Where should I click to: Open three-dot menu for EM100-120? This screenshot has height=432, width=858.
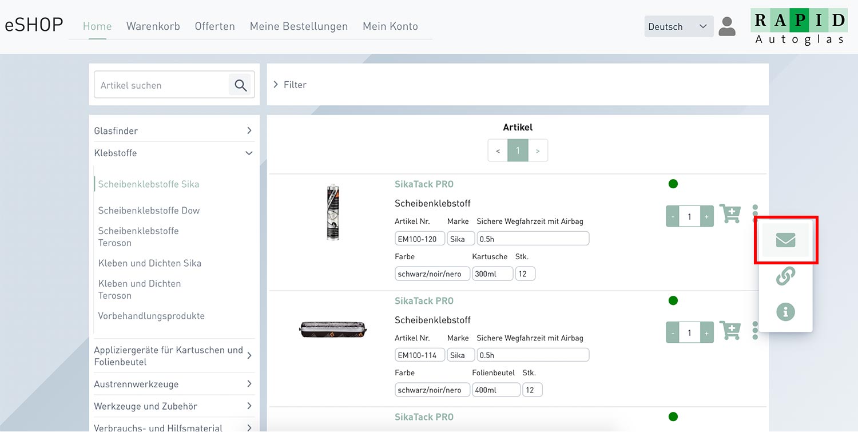(x=755, y=214)
